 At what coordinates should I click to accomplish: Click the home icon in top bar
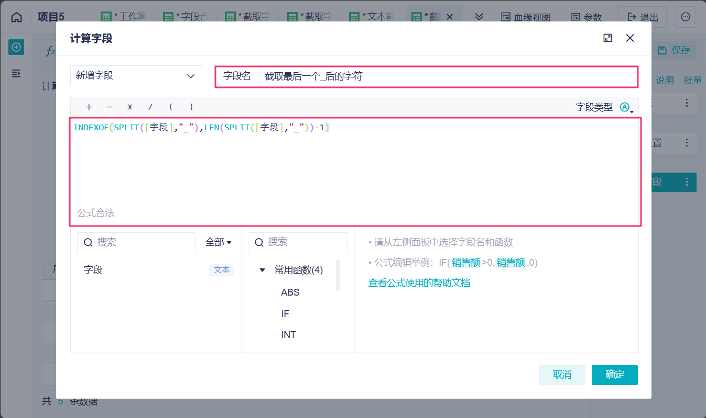click(17, 17)
